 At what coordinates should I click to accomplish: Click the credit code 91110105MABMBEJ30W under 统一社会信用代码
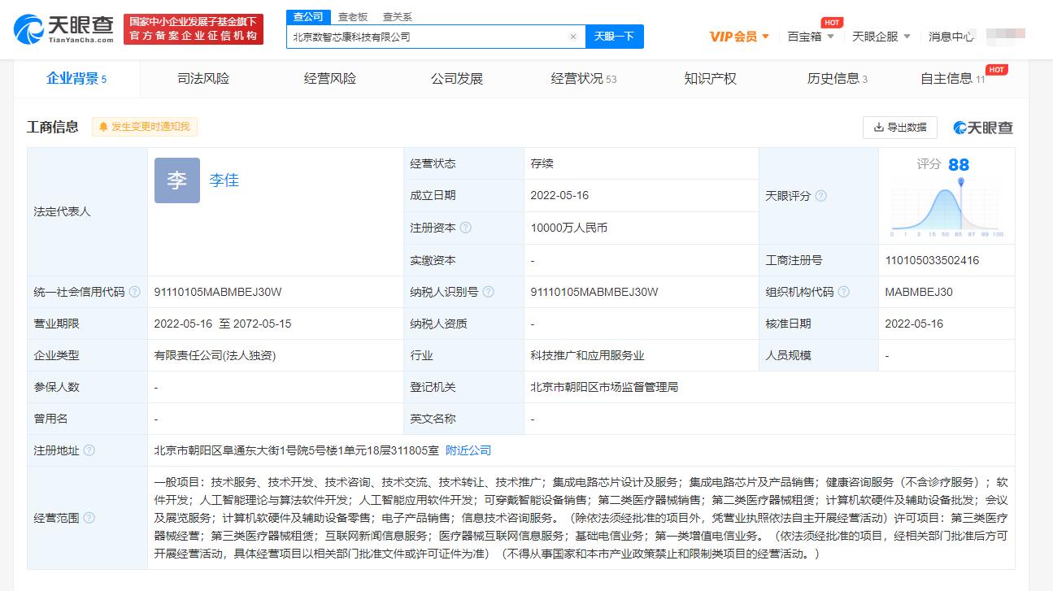[x=218, y=292]
